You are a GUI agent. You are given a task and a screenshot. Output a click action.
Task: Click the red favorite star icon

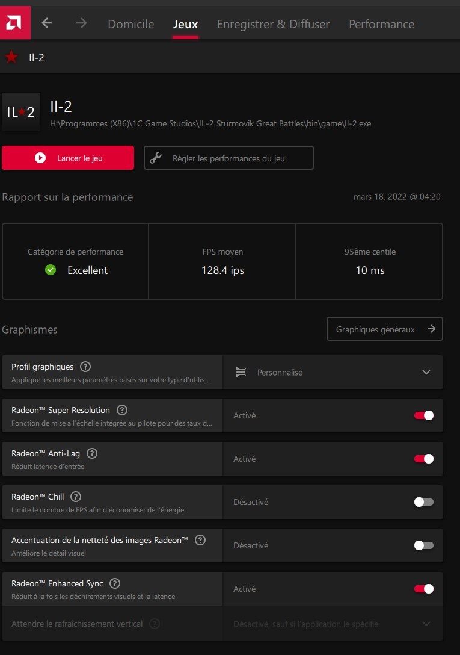click(x=11, y=57)
